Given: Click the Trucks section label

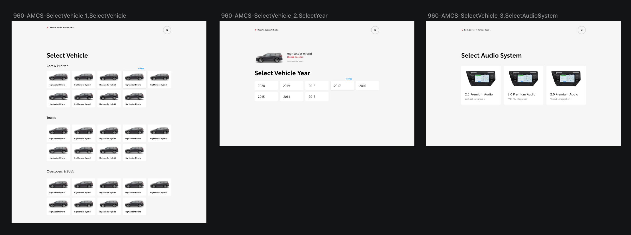Looking at the screenshot, I should click(x=51, y=118).
